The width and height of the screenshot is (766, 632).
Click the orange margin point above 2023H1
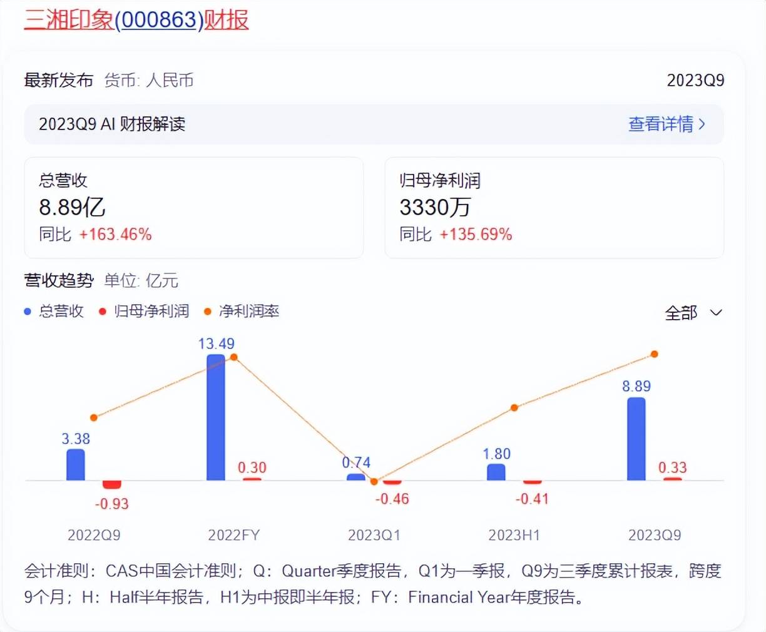coord(514,407)
